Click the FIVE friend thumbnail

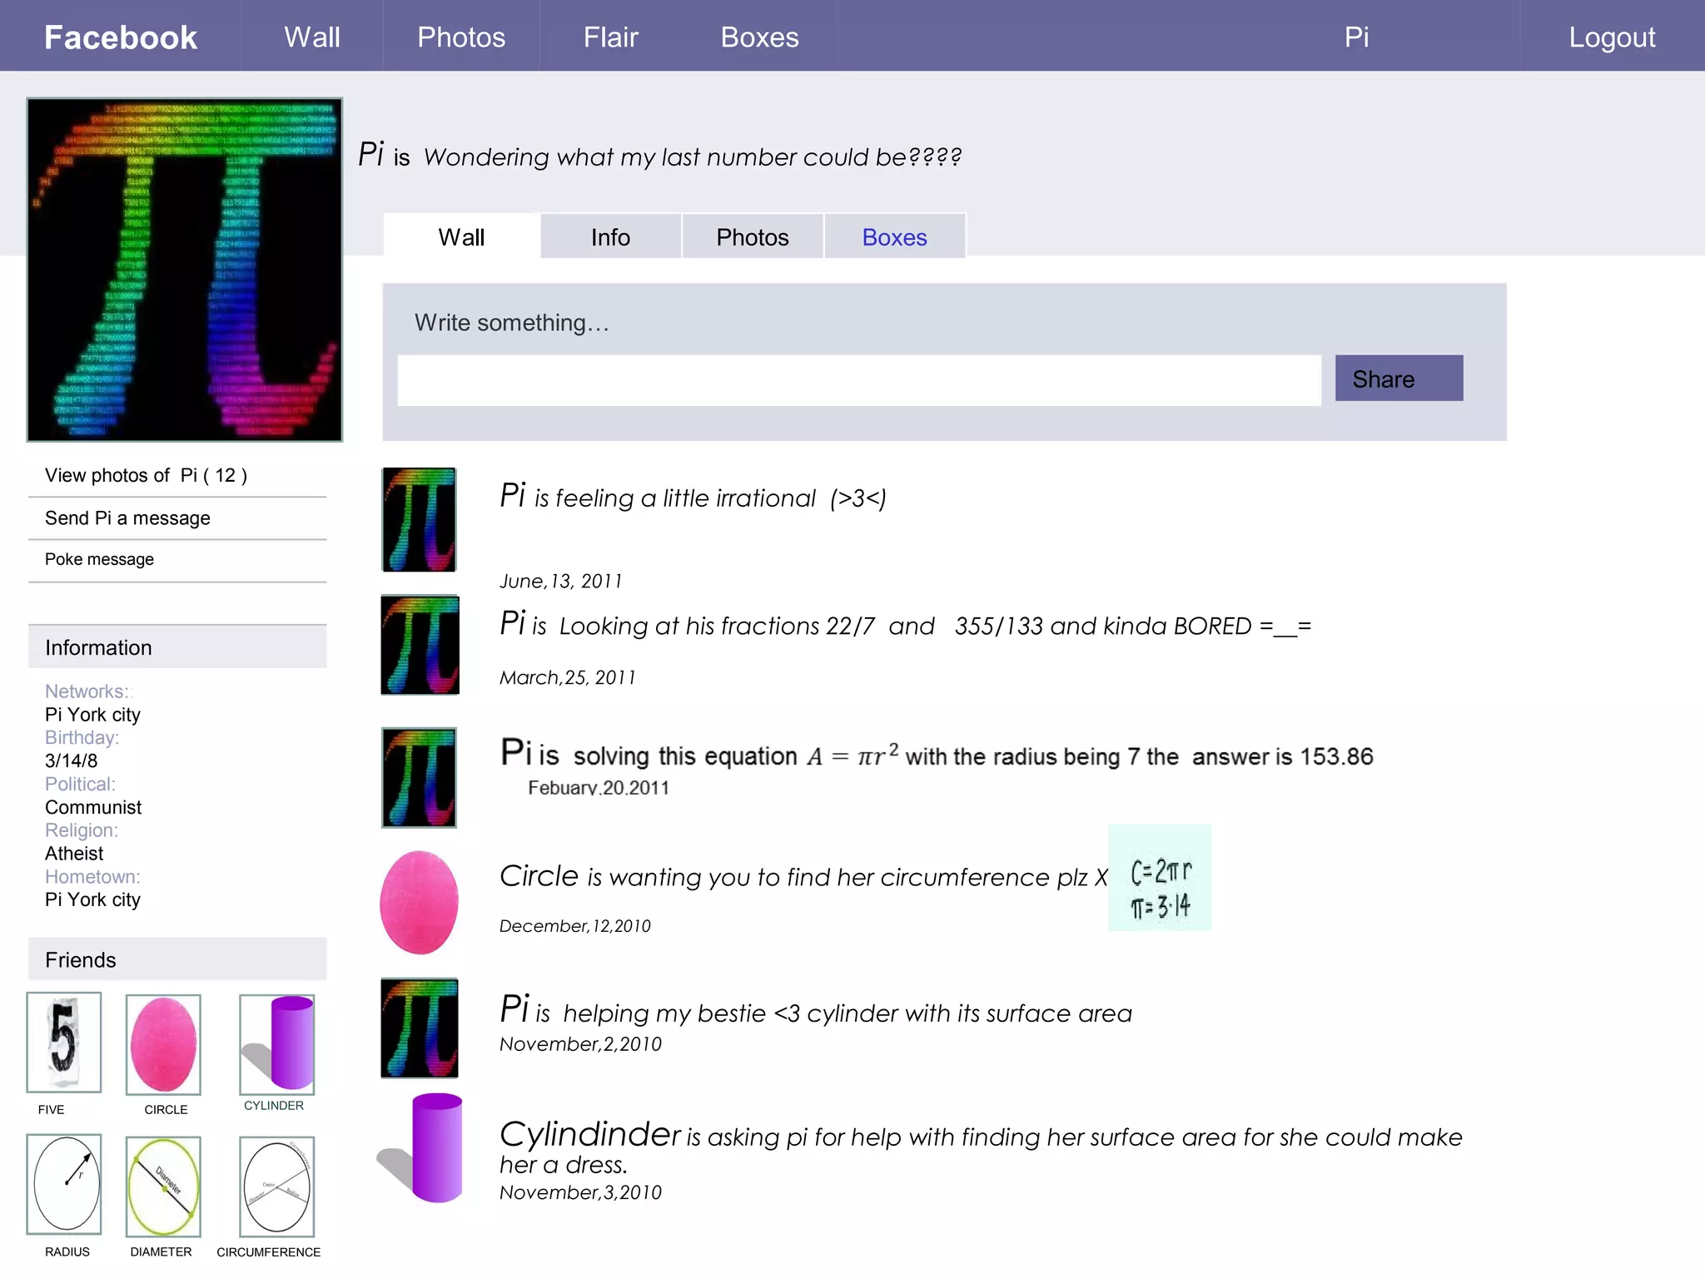tap(64, 1042)
